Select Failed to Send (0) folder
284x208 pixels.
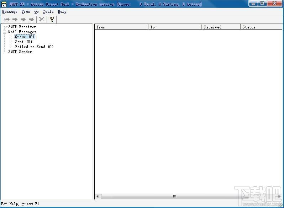click(34, 47)
